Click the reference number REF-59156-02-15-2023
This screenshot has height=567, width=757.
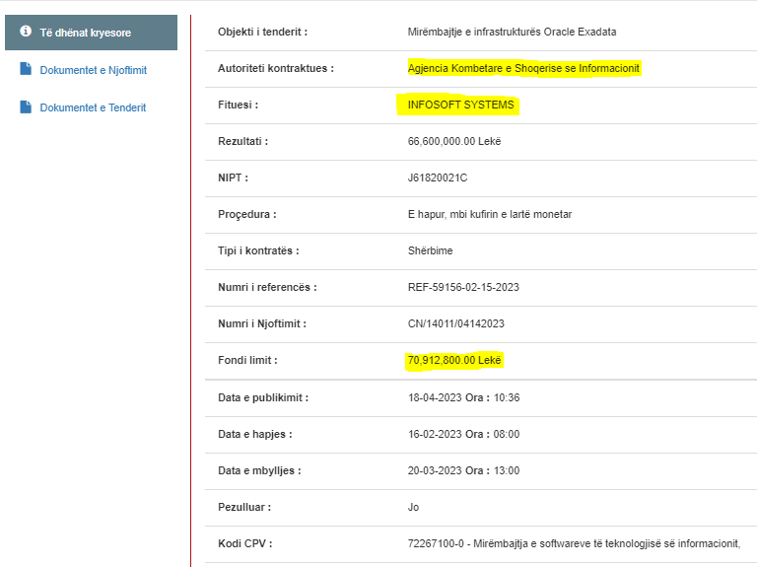[x=462, y=287]
